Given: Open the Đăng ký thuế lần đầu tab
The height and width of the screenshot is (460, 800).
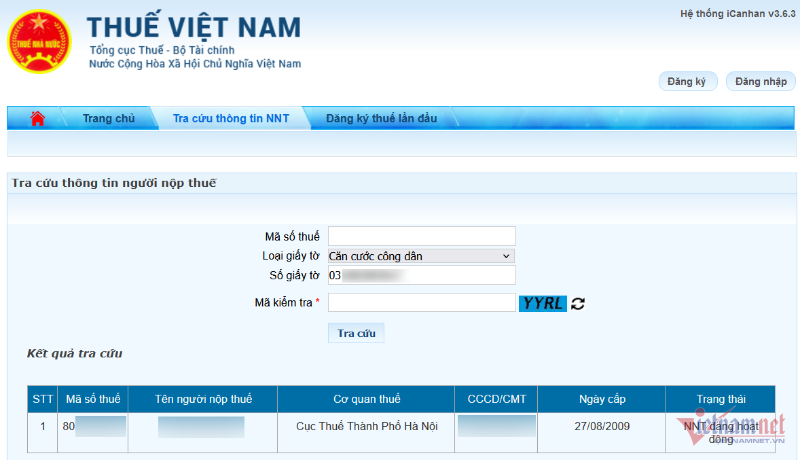Looking at the screenshot, I should 381,118.
